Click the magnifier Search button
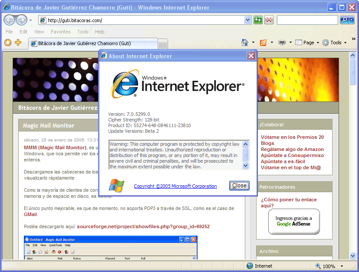Image resolution: width=359 pixels, height=272 pixels. coord(345,20)
